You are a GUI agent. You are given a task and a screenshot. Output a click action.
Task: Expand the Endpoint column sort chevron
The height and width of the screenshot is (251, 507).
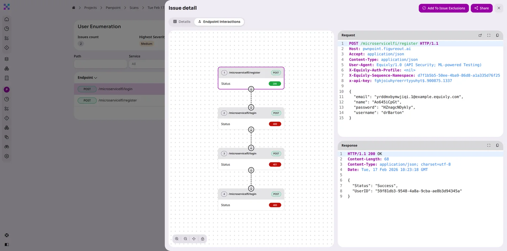96,78
